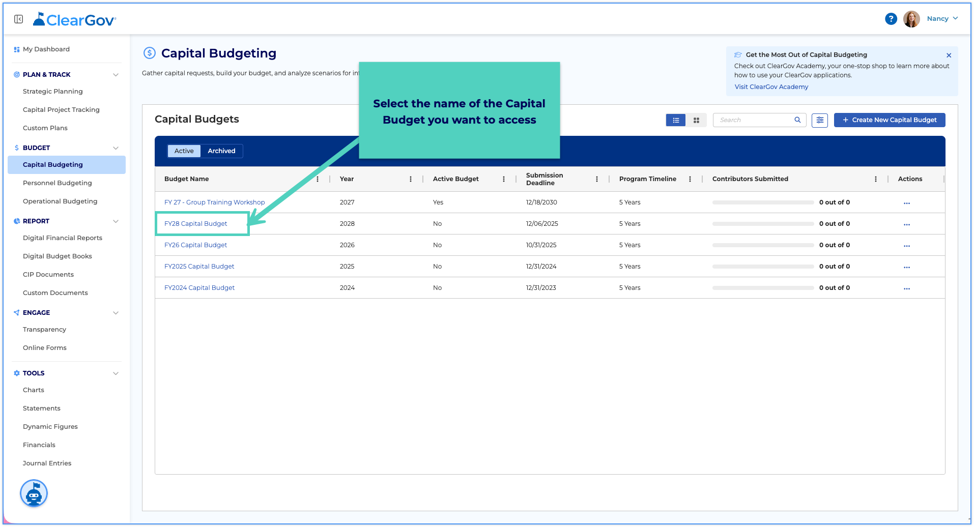974x527 pixels.
Task: Open FY 27 - Group Training Workshop budget
Action: click(215, 202)
